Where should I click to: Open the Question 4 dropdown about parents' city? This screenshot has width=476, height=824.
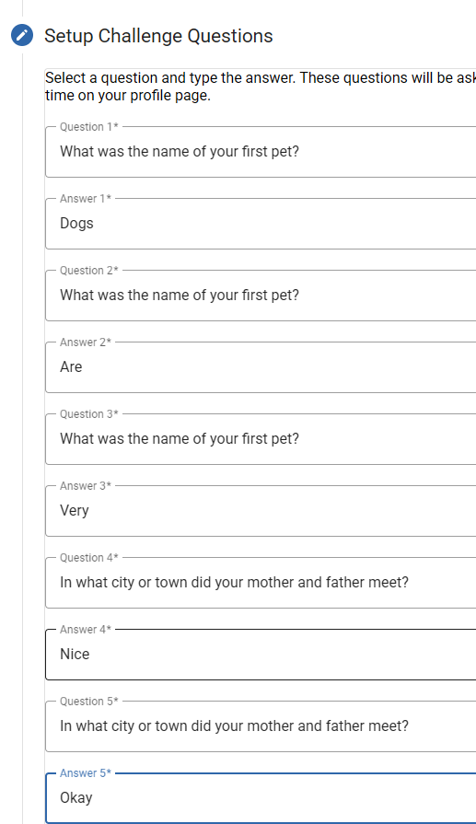261,582
